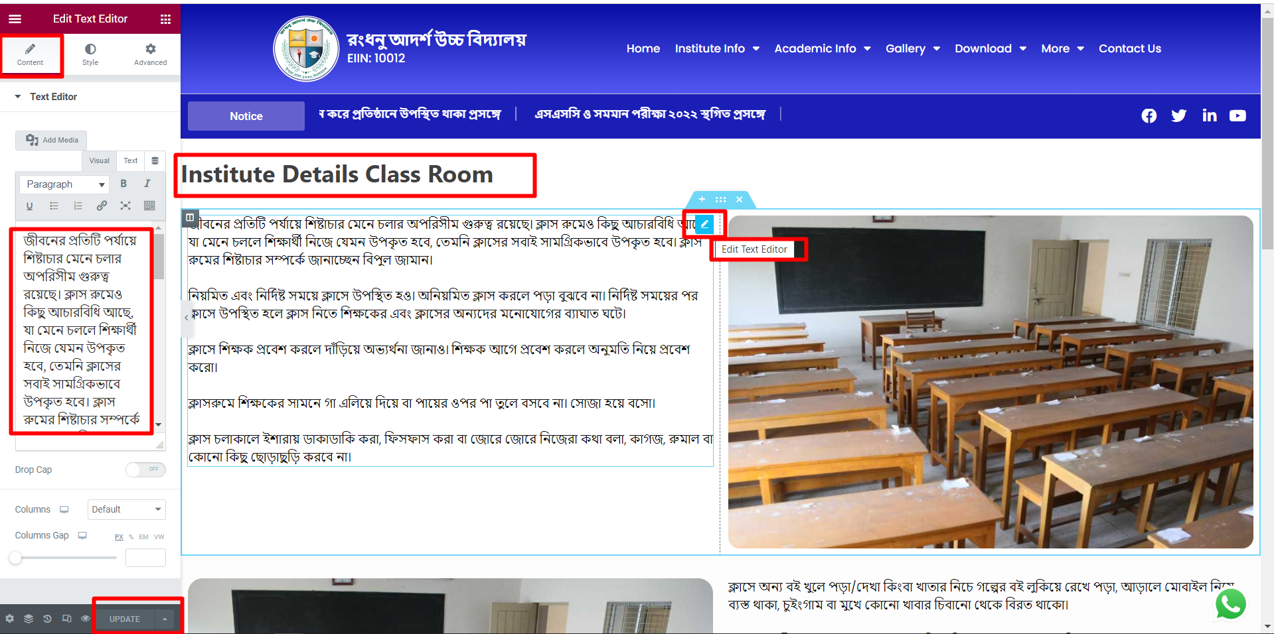
Task: Click the SSC exam 2022 notice text
Action: tap(650, 114)
